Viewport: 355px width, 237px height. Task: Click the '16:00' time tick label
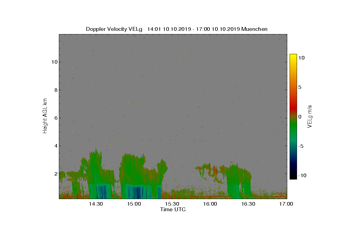pos(210,204)
